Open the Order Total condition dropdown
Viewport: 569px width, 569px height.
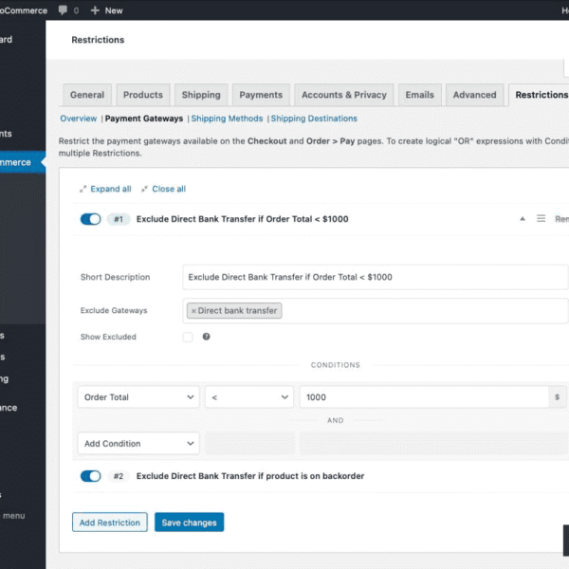click(x=138, y=397)
